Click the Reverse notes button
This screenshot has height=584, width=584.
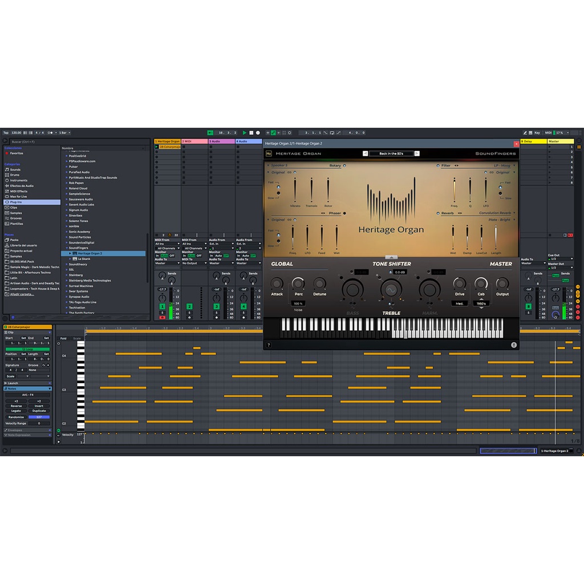[x=16, y=406]
